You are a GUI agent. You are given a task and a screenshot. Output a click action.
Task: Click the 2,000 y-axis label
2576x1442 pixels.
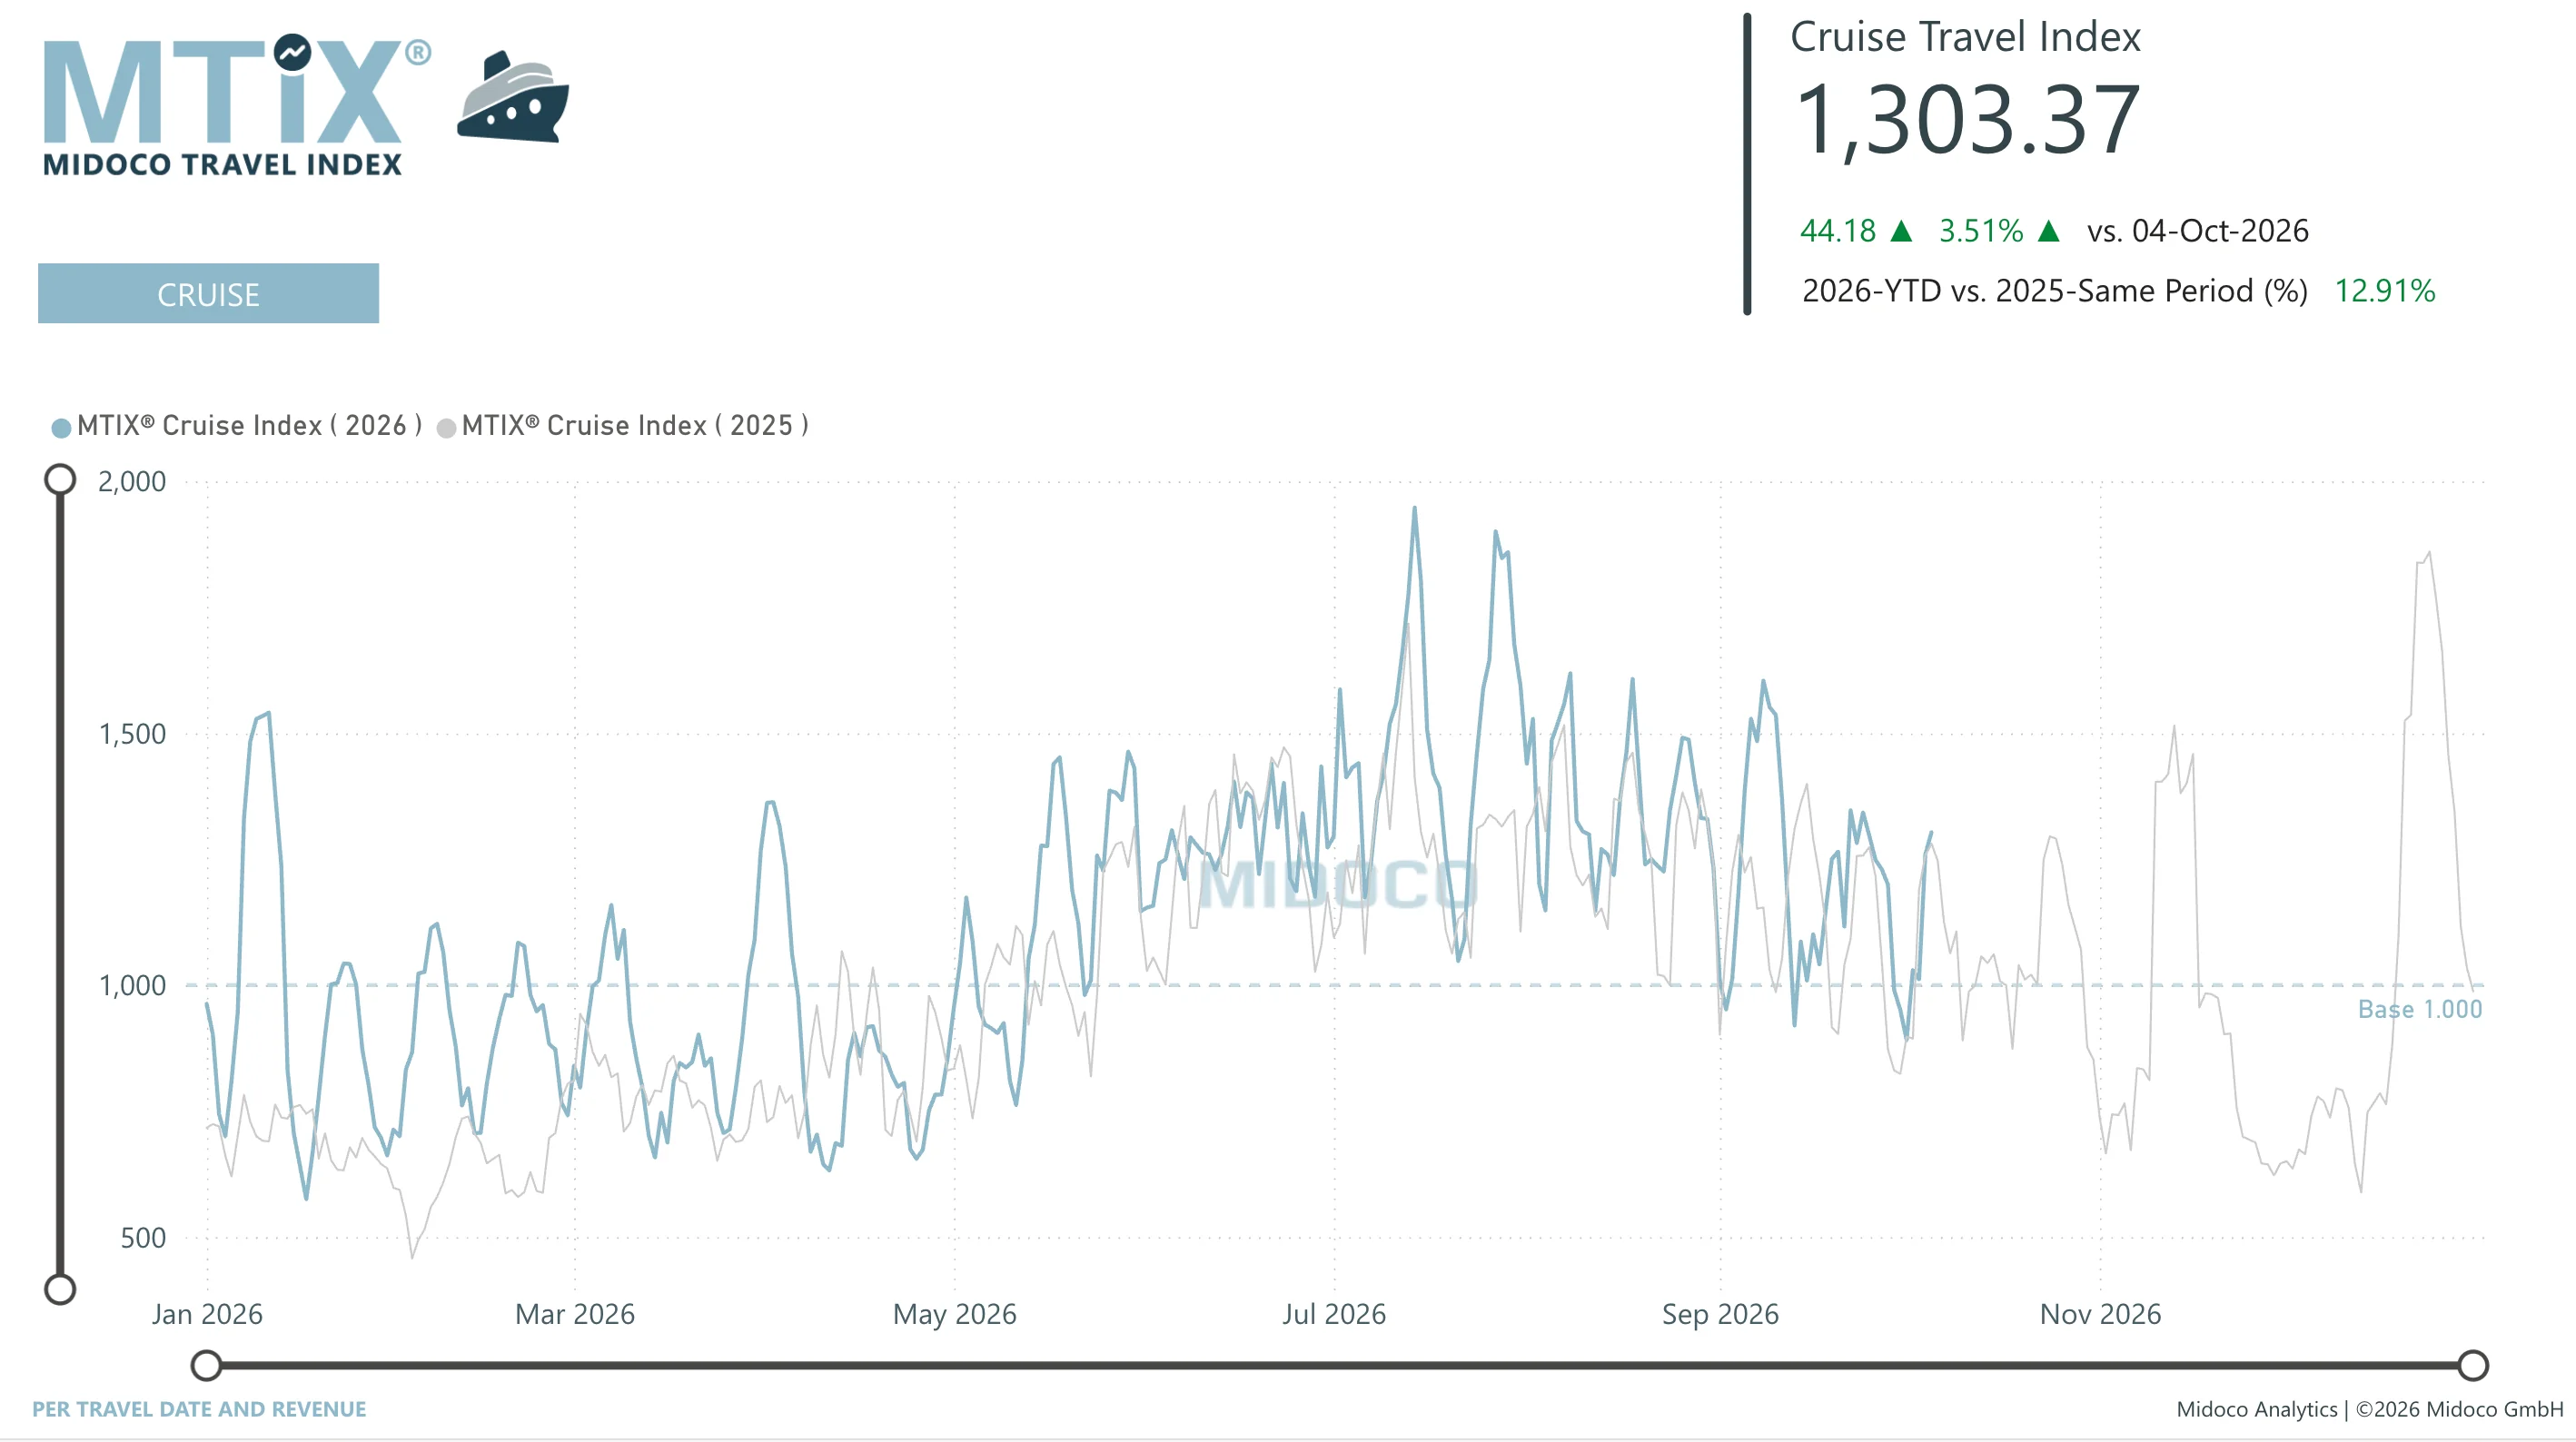tap(132, 482)
